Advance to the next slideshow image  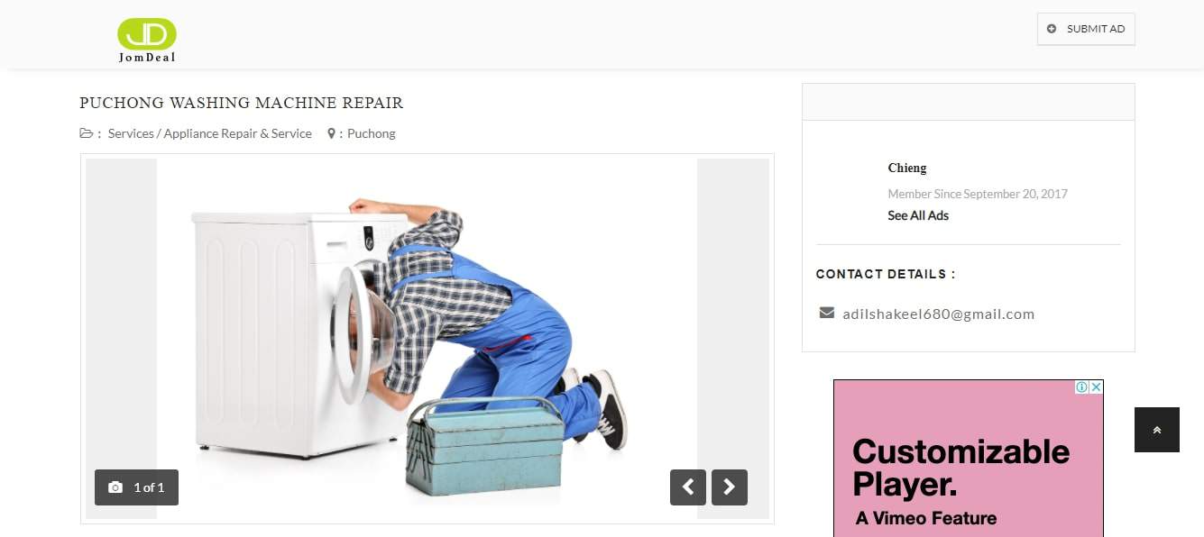(730, 487)
